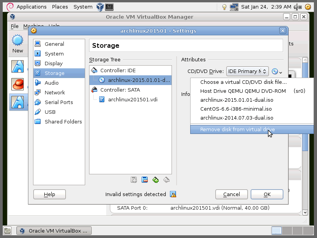Click the Remove Attachment icon under Storage Tree
Screen dimensions: 317x238
tap(166, 180)
